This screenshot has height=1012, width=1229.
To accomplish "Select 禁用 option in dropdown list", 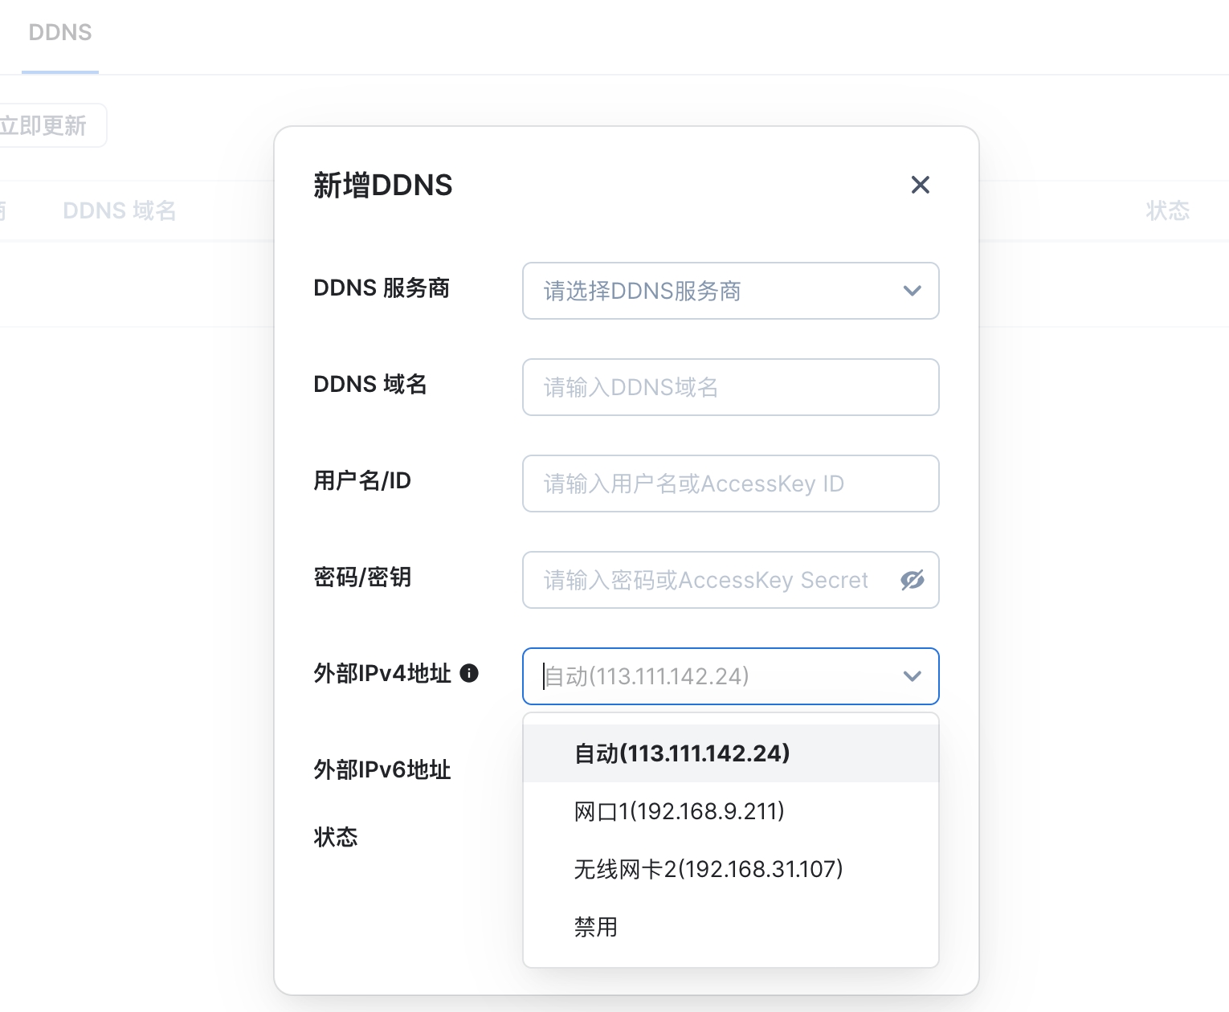I will click(x=731, y=927).
